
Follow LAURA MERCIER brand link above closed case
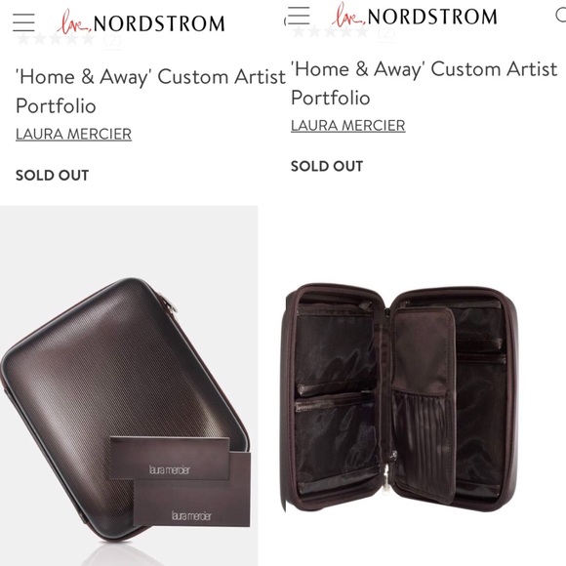click(x=73, y=134)
